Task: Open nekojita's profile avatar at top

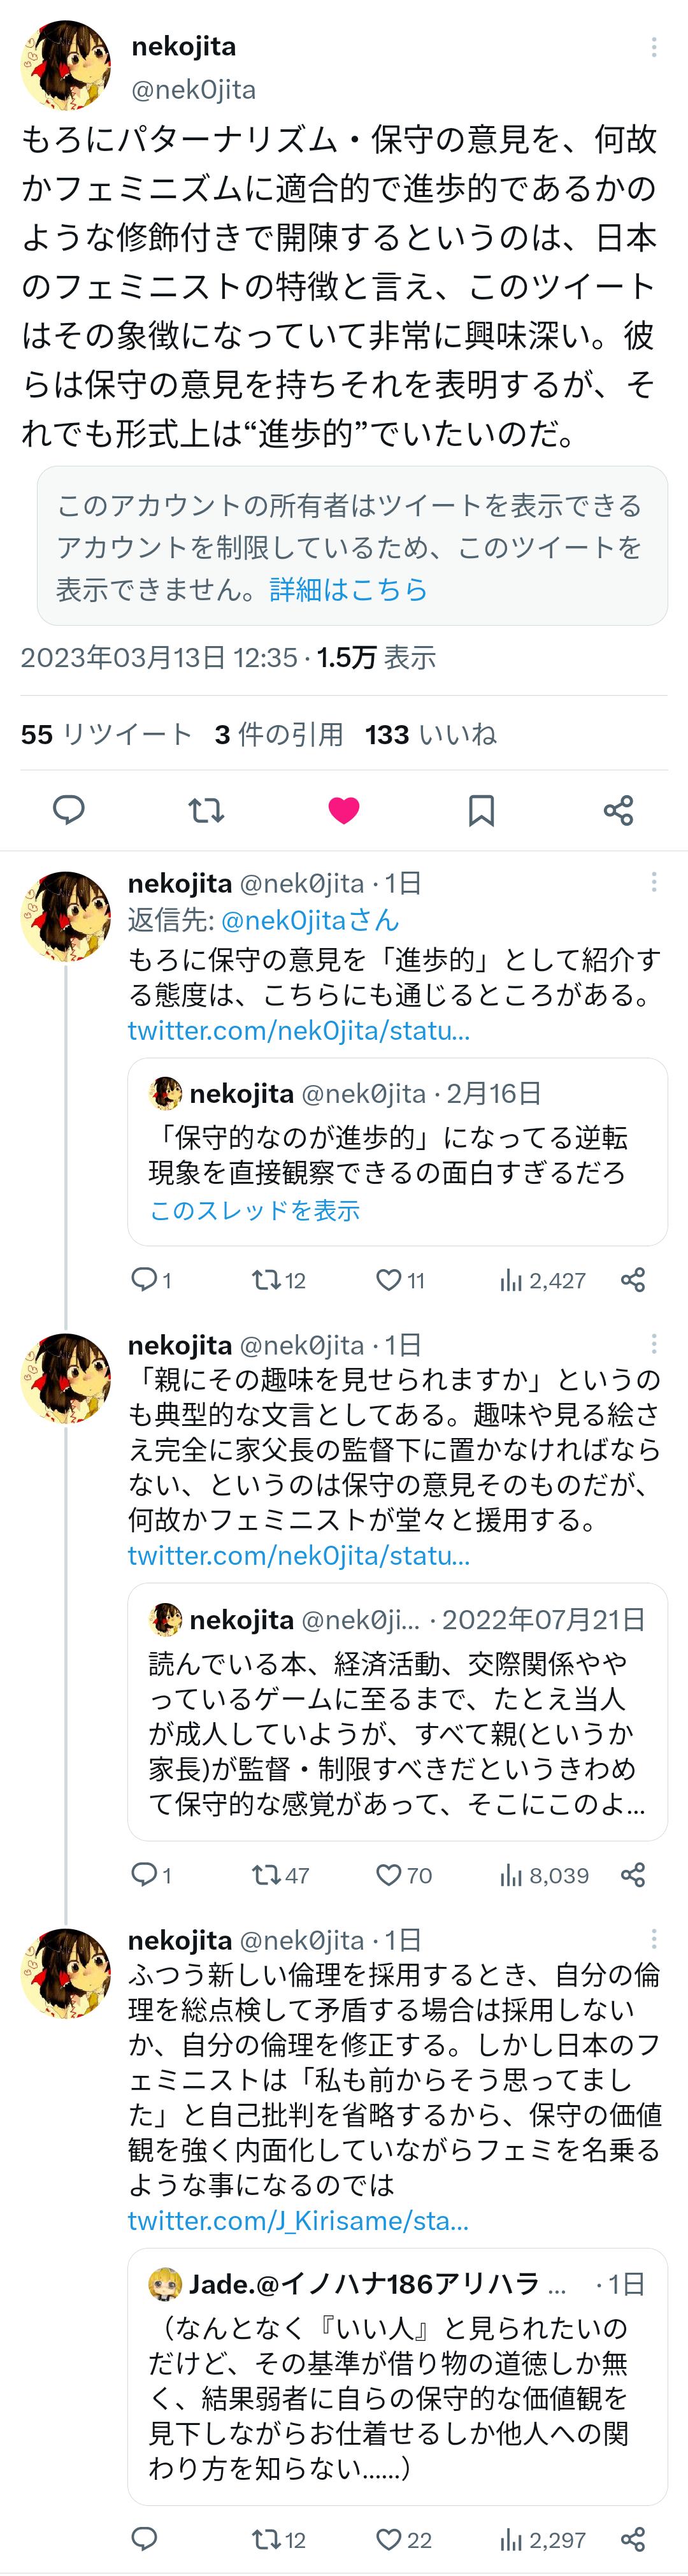Action: pos(66,65)
